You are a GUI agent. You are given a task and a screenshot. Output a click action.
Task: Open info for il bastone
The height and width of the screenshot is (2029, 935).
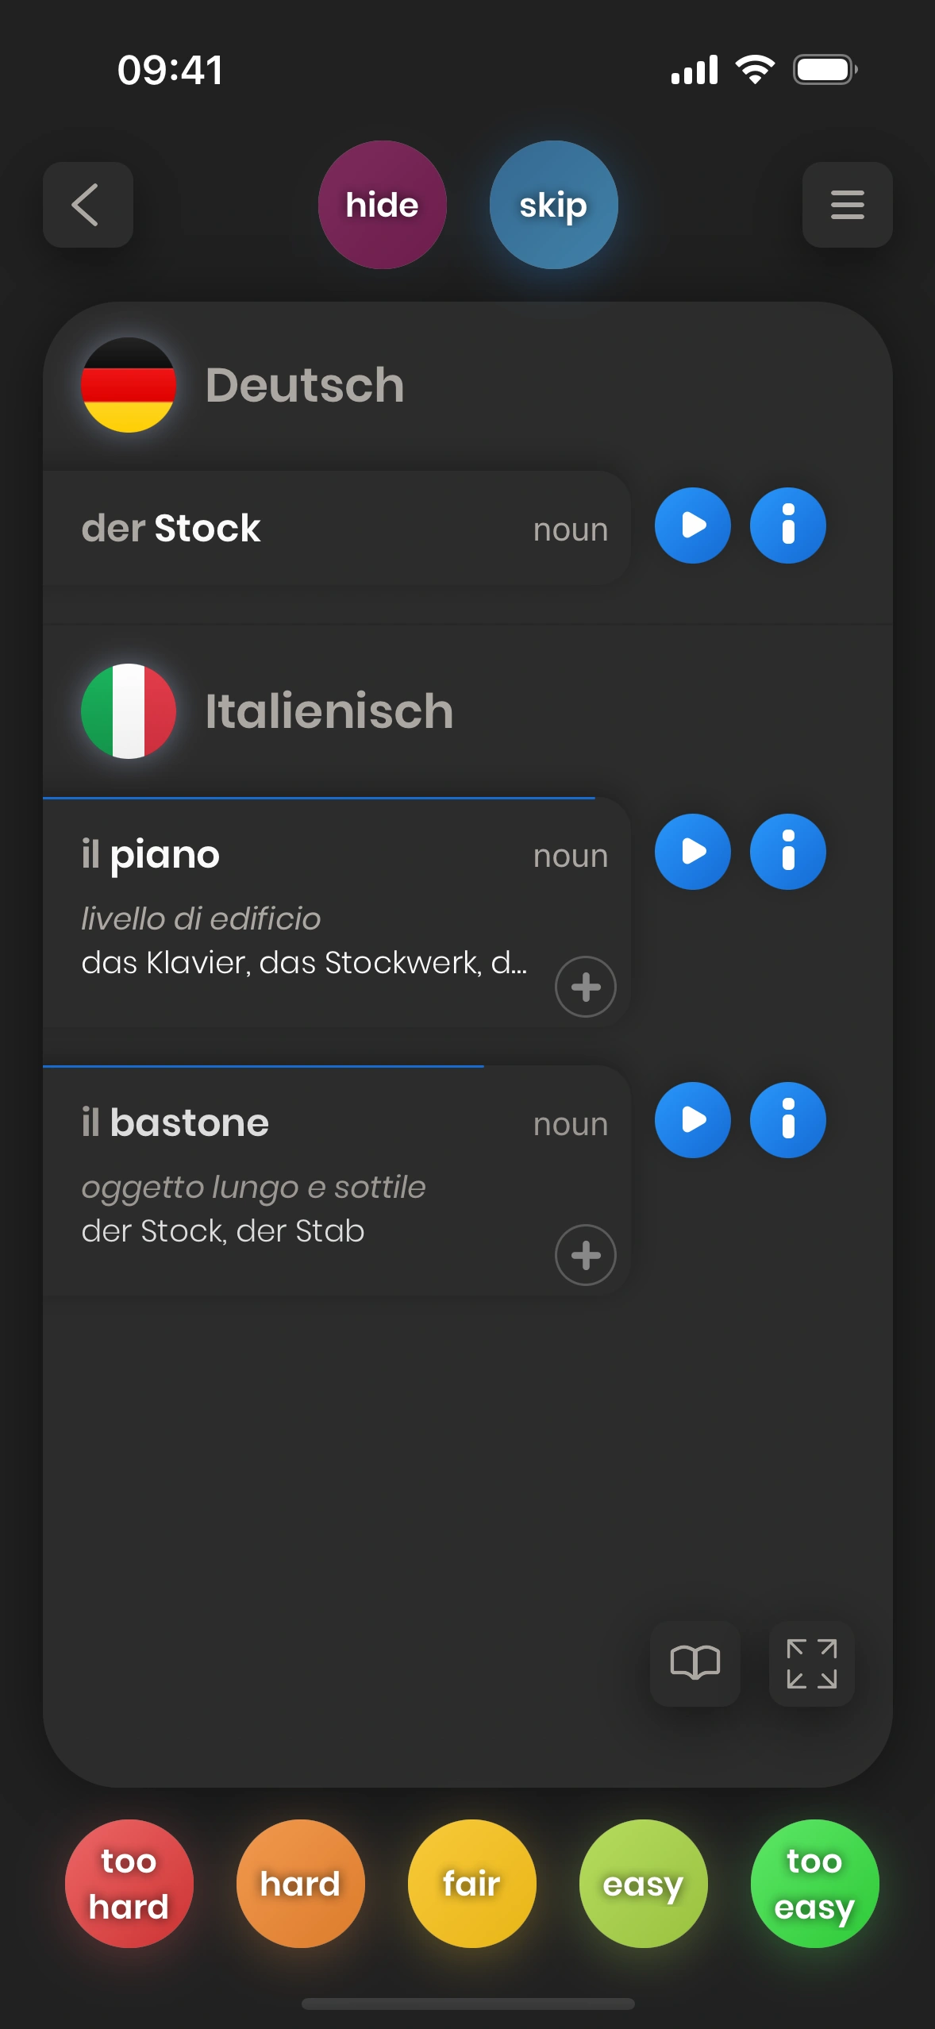pyautogui.click(x=787, y=1120)
